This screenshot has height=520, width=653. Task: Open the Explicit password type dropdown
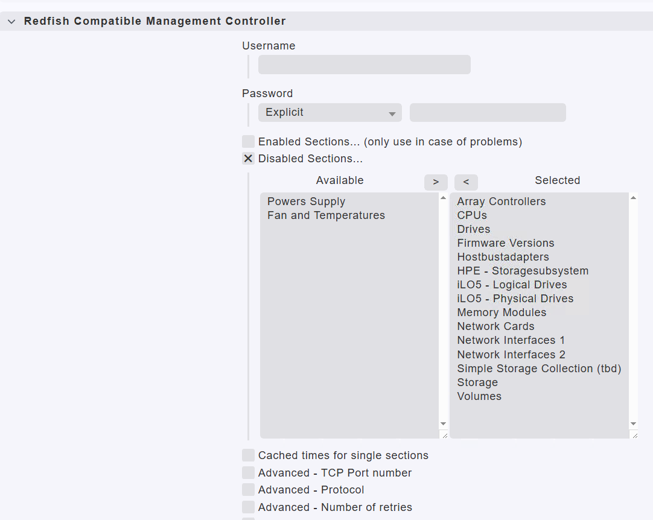coord(330,113)
